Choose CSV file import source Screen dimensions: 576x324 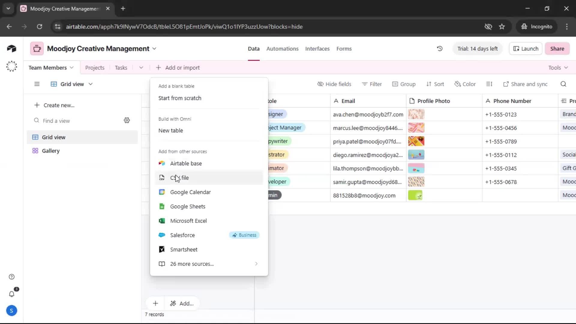pyautogui.click(x=209, y=178)
